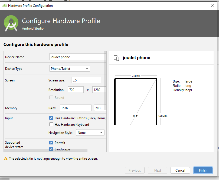Click the 'Input' section label
The width and height of the screenshot is (219, 180).
click(x=9, y=118)
